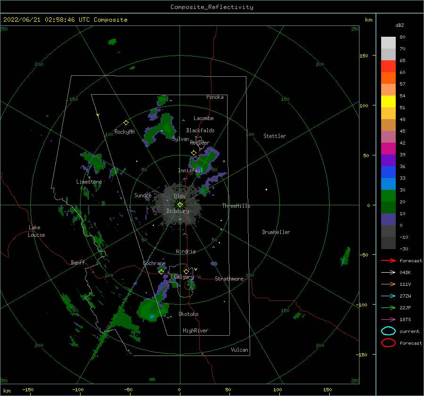This screenshot has width=424, height=396.
Task: Click the yellow diamond marker beside RockyMH
Action: 126,123
